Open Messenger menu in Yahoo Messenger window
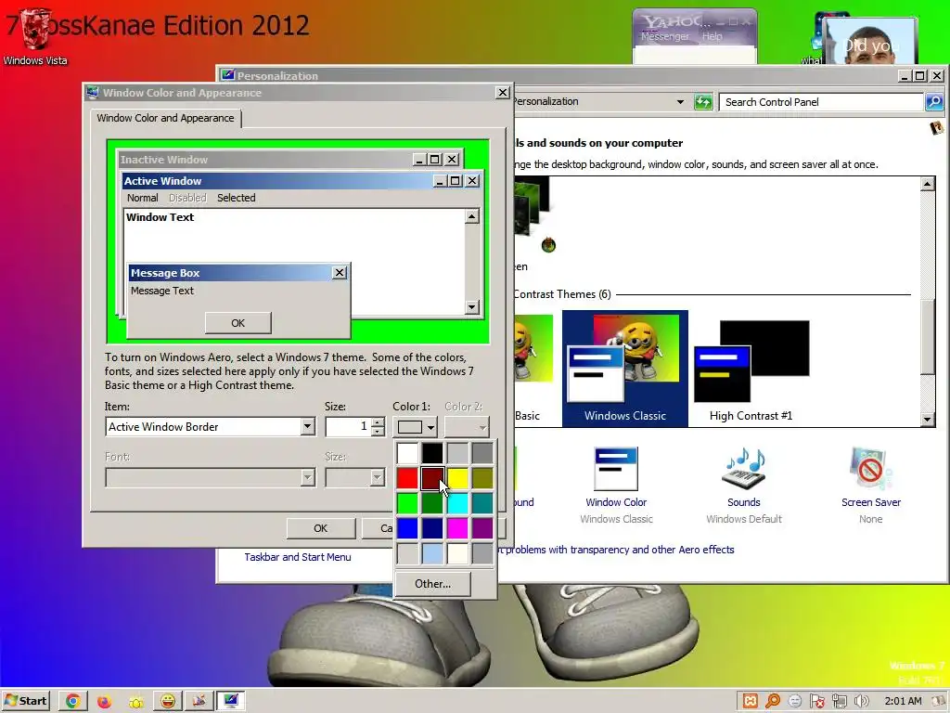 [664, 36]
